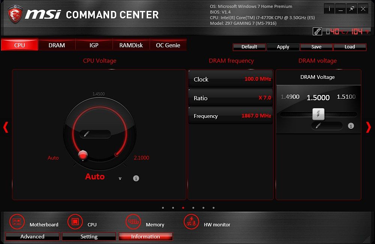Open the Setting section

(89, 236)
